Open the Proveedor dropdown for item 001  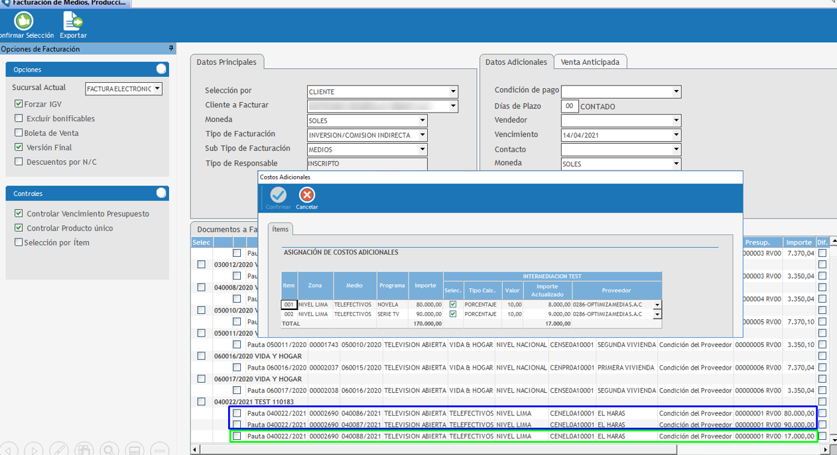tap(657, 305)
